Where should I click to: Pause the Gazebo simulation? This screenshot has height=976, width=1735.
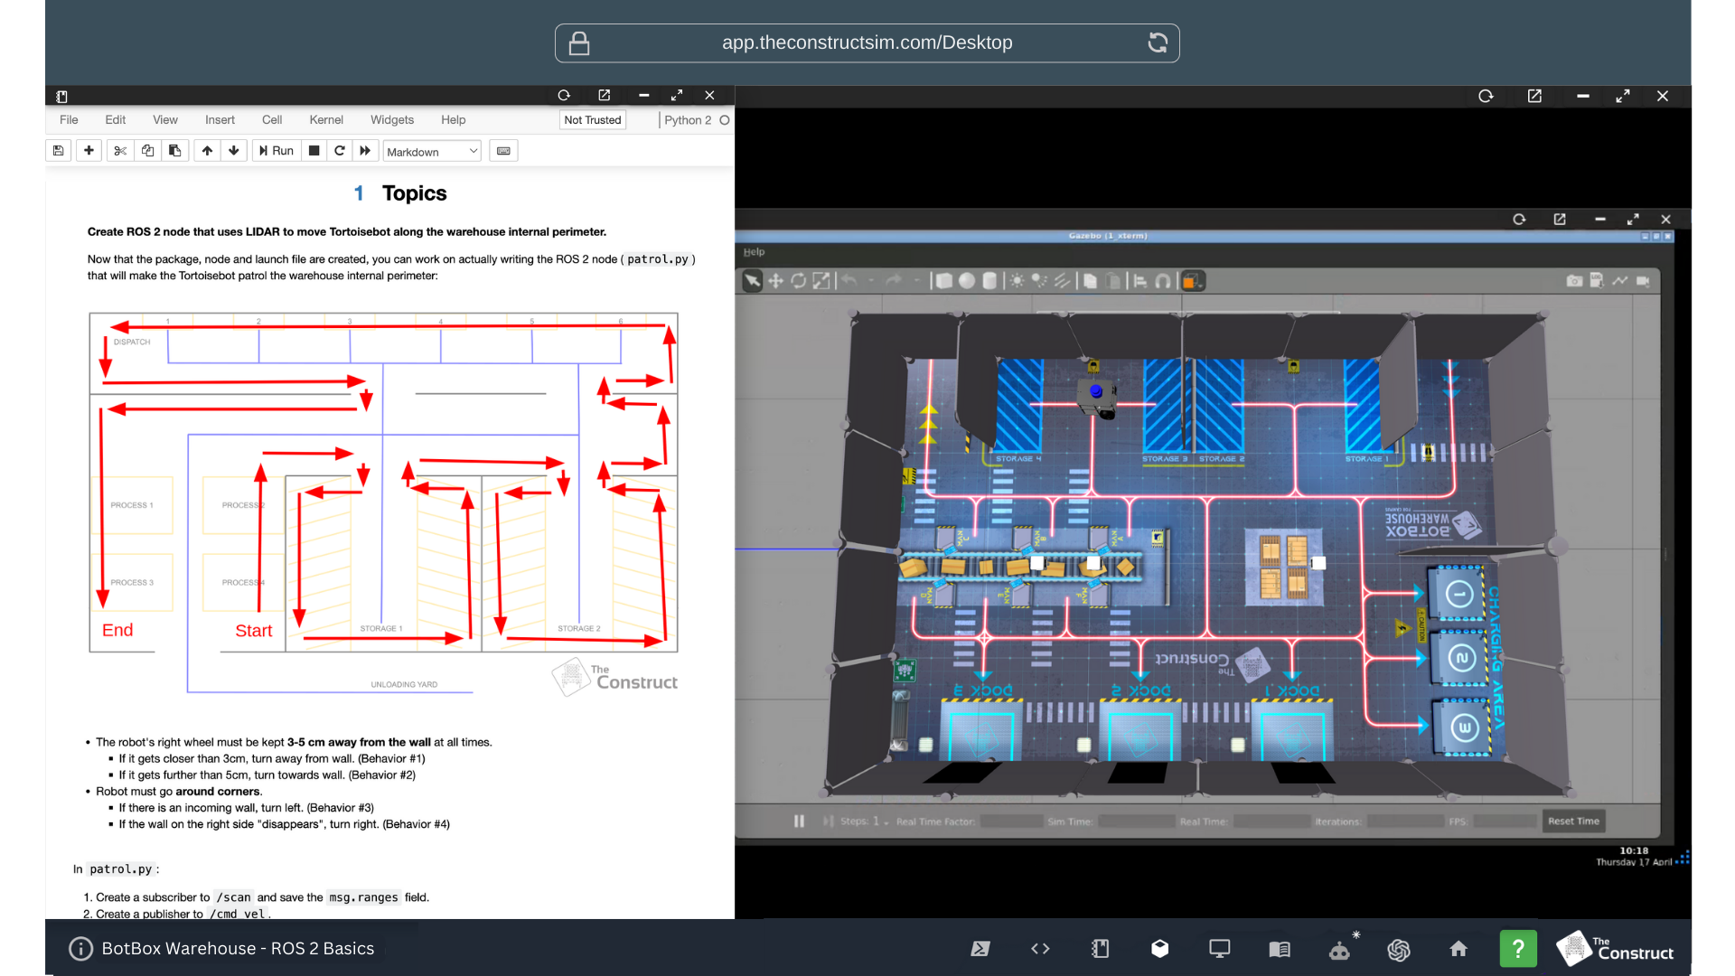(x=799, y=821)
